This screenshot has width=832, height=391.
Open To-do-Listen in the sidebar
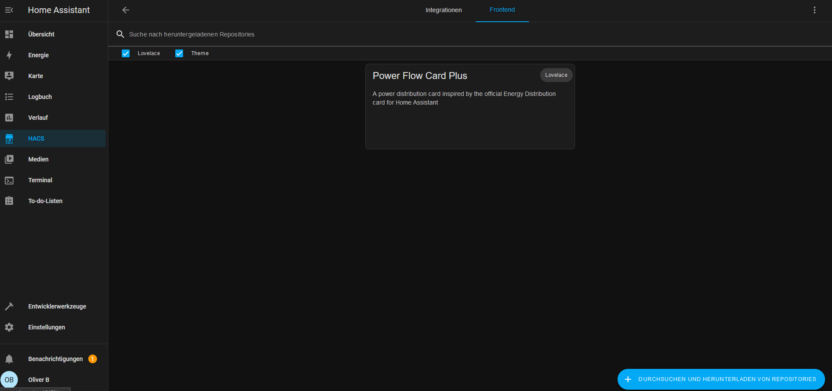coord(53,201)
